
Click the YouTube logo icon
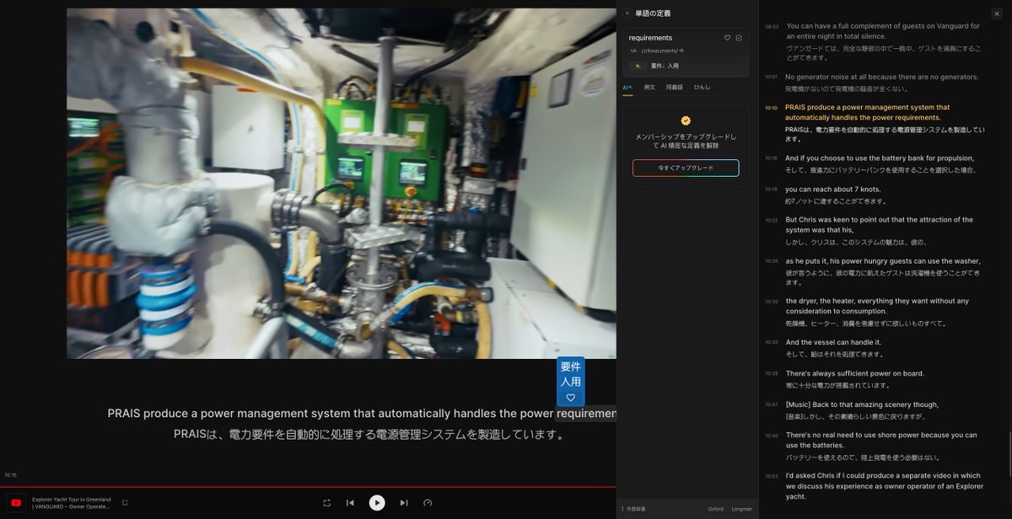click(16, 503)
